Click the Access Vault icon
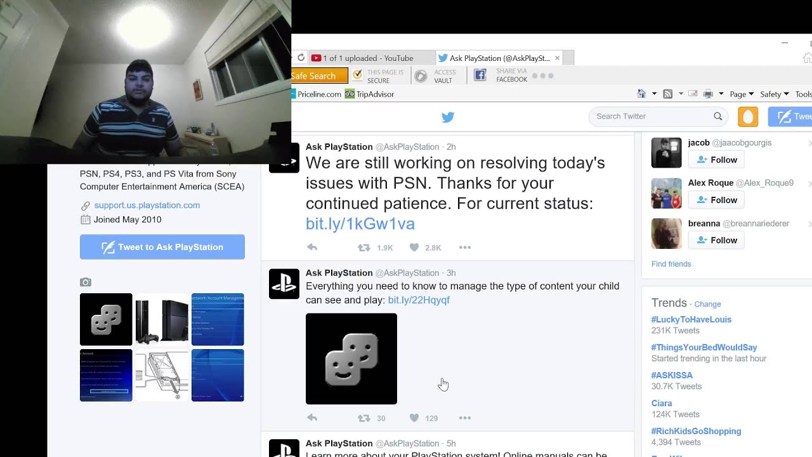The width and height of the screenshot is (812, 457). (421, 76)
